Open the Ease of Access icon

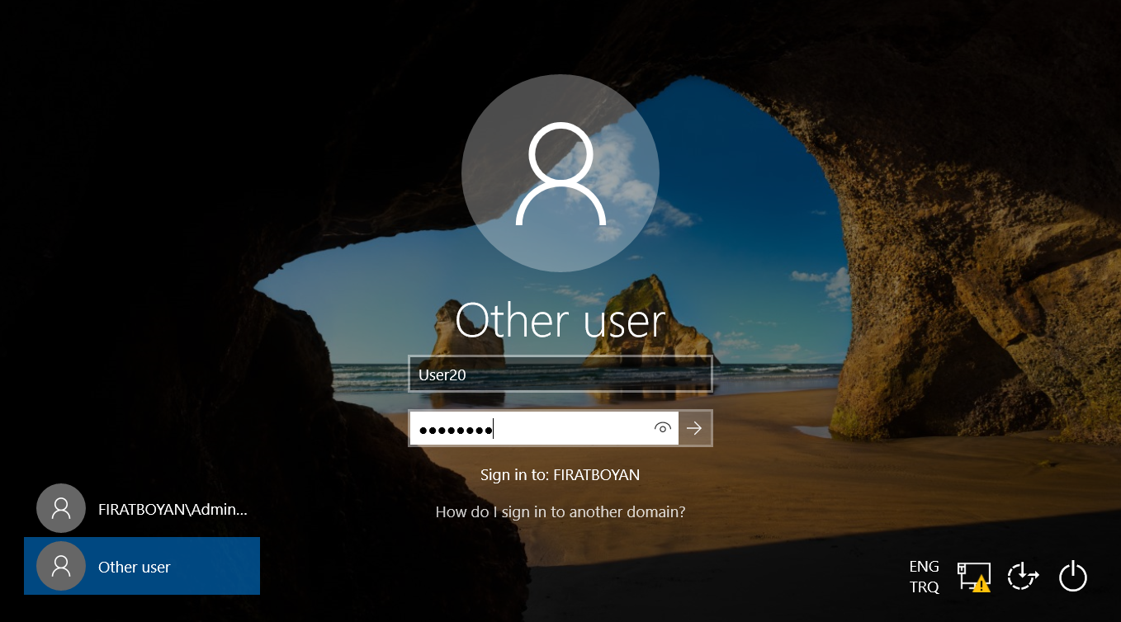(1023, 576)
